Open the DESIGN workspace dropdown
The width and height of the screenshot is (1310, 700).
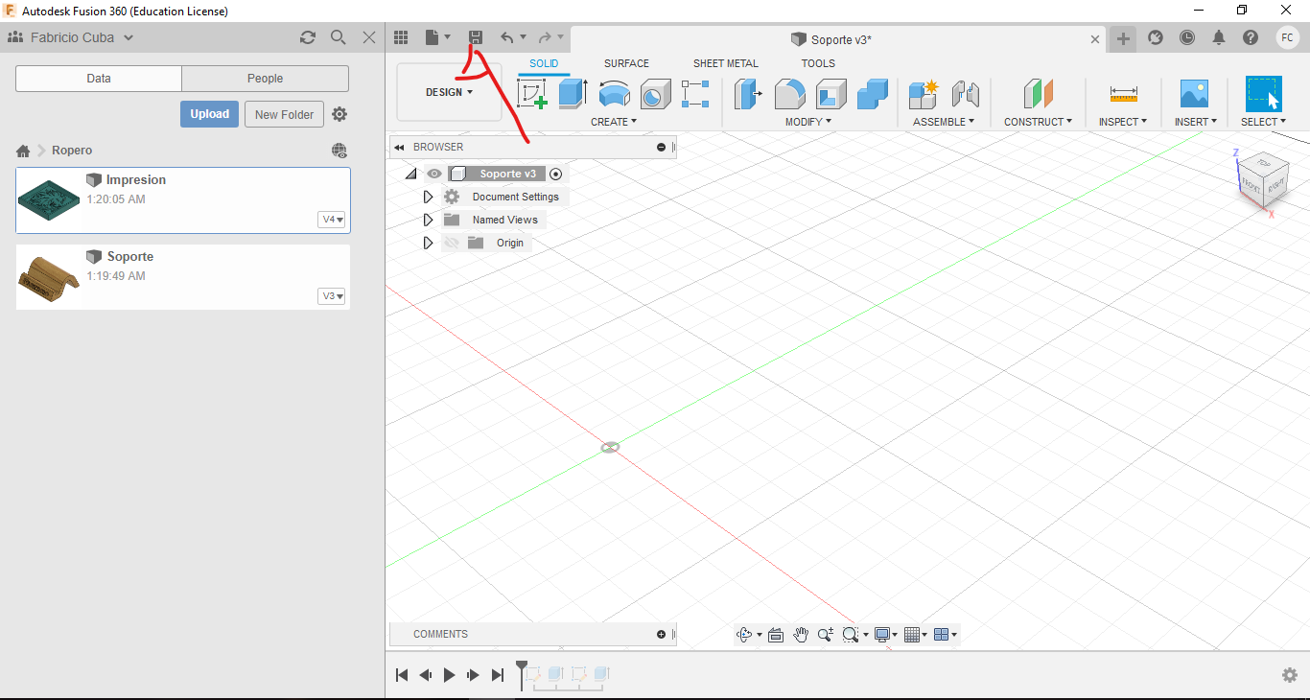449,92
